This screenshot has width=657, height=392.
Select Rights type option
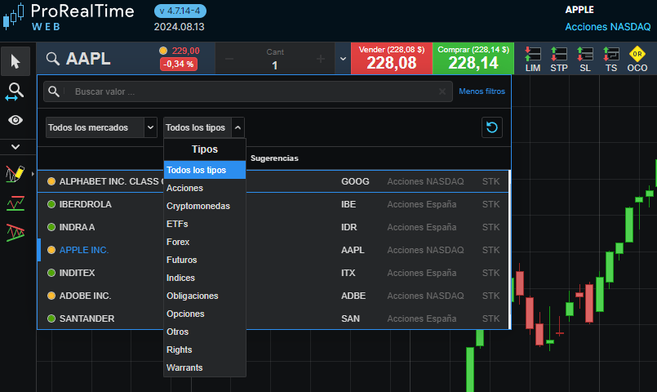point(205,350)
